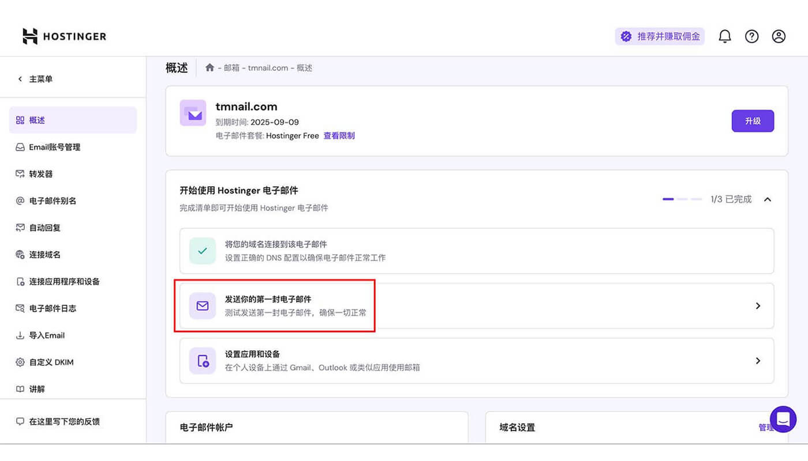808x461 pixels.
Task: Open user account profile icon
Action: coord(779,36)
